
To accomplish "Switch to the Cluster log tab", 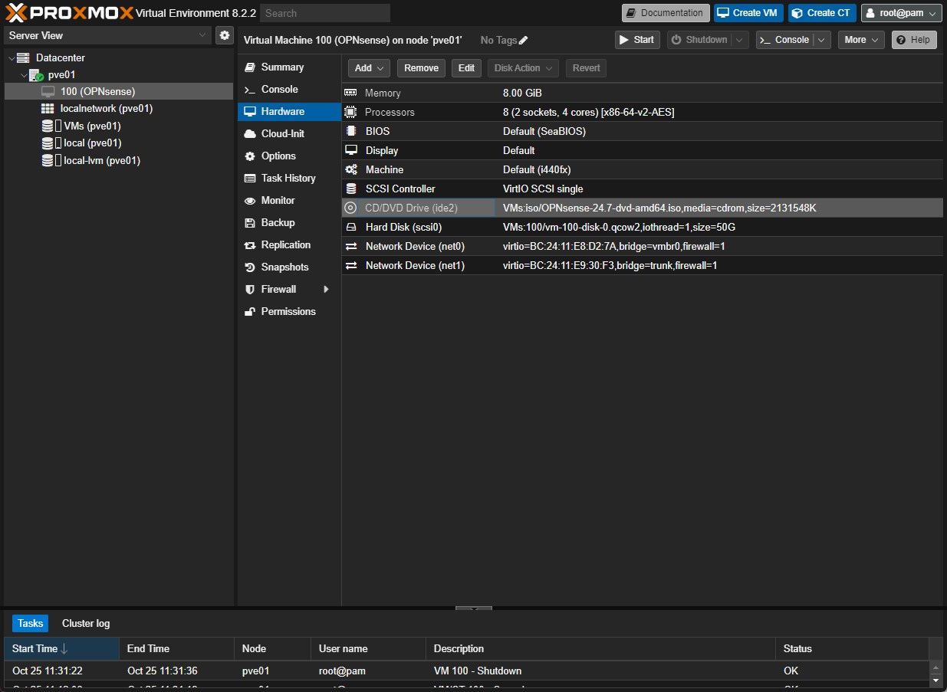I will coord(86,623).
